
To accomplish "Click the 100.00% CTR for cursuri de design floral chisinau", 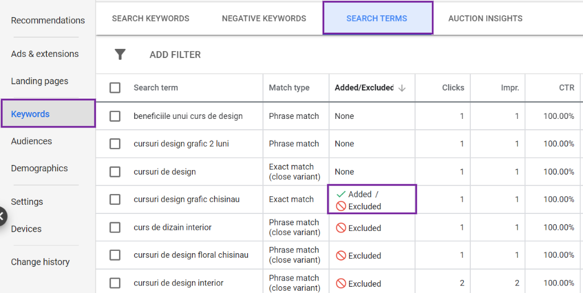I will tap(559, 255).
